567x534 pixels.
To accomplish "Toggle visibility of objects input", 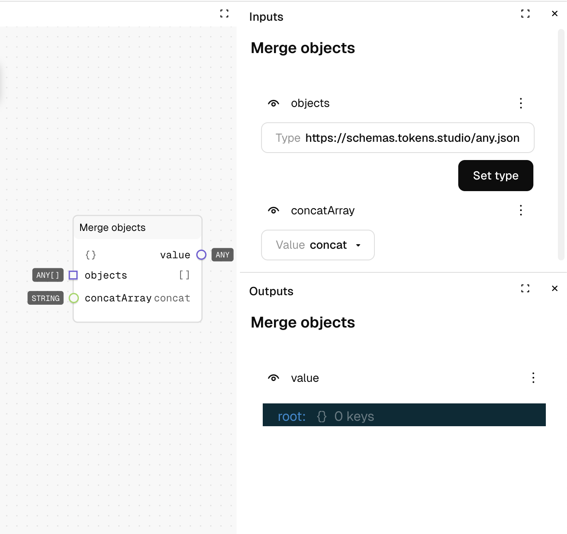I will pos(274,103).
